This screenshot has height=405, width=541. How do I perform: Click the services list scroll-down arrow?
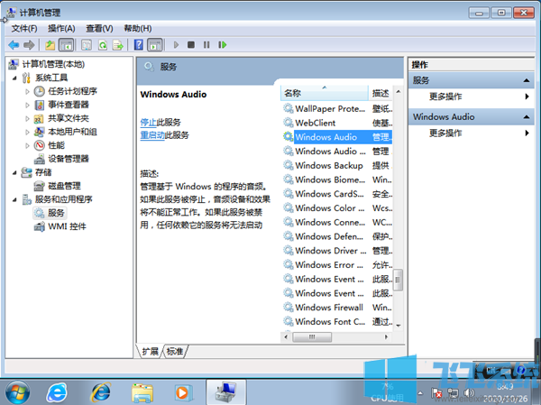[x=399, y=326]
